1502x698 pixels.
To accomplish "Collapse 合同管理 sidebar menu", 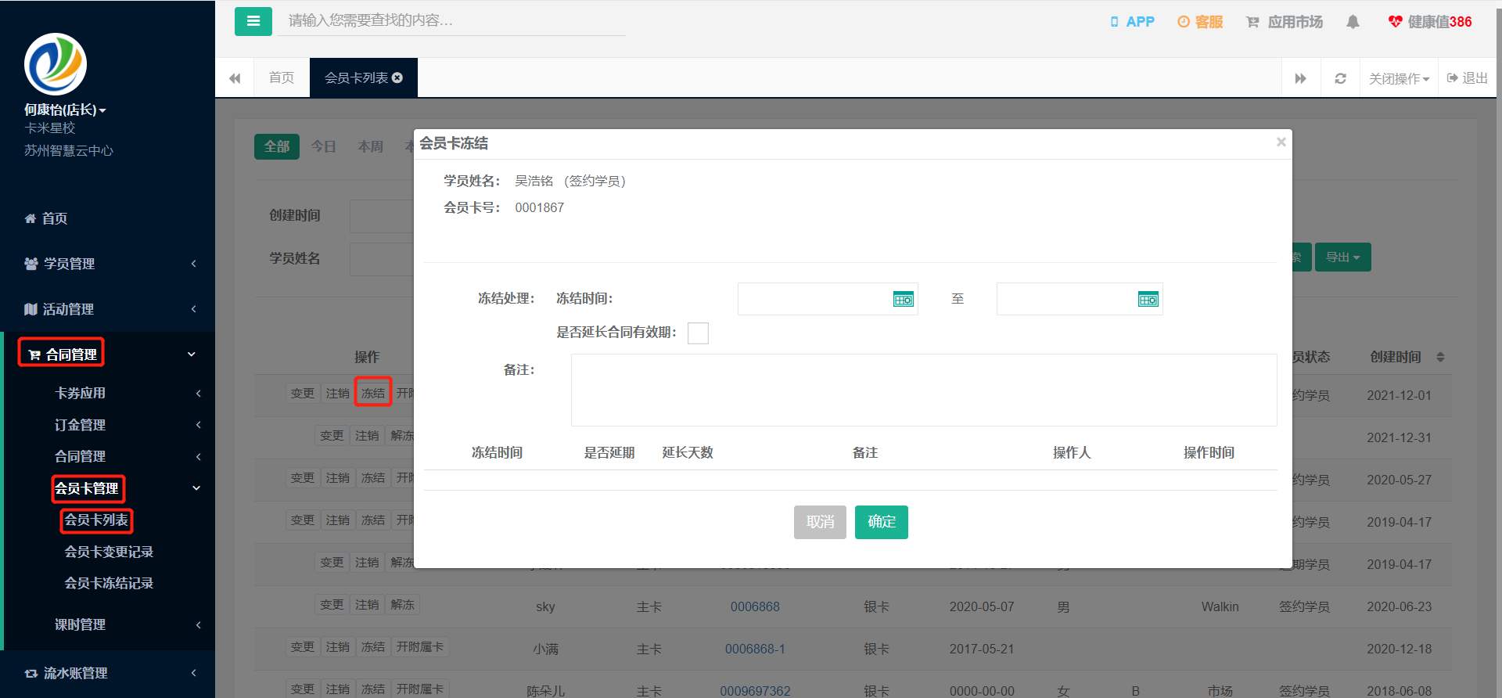I will (x=110, y=354).
